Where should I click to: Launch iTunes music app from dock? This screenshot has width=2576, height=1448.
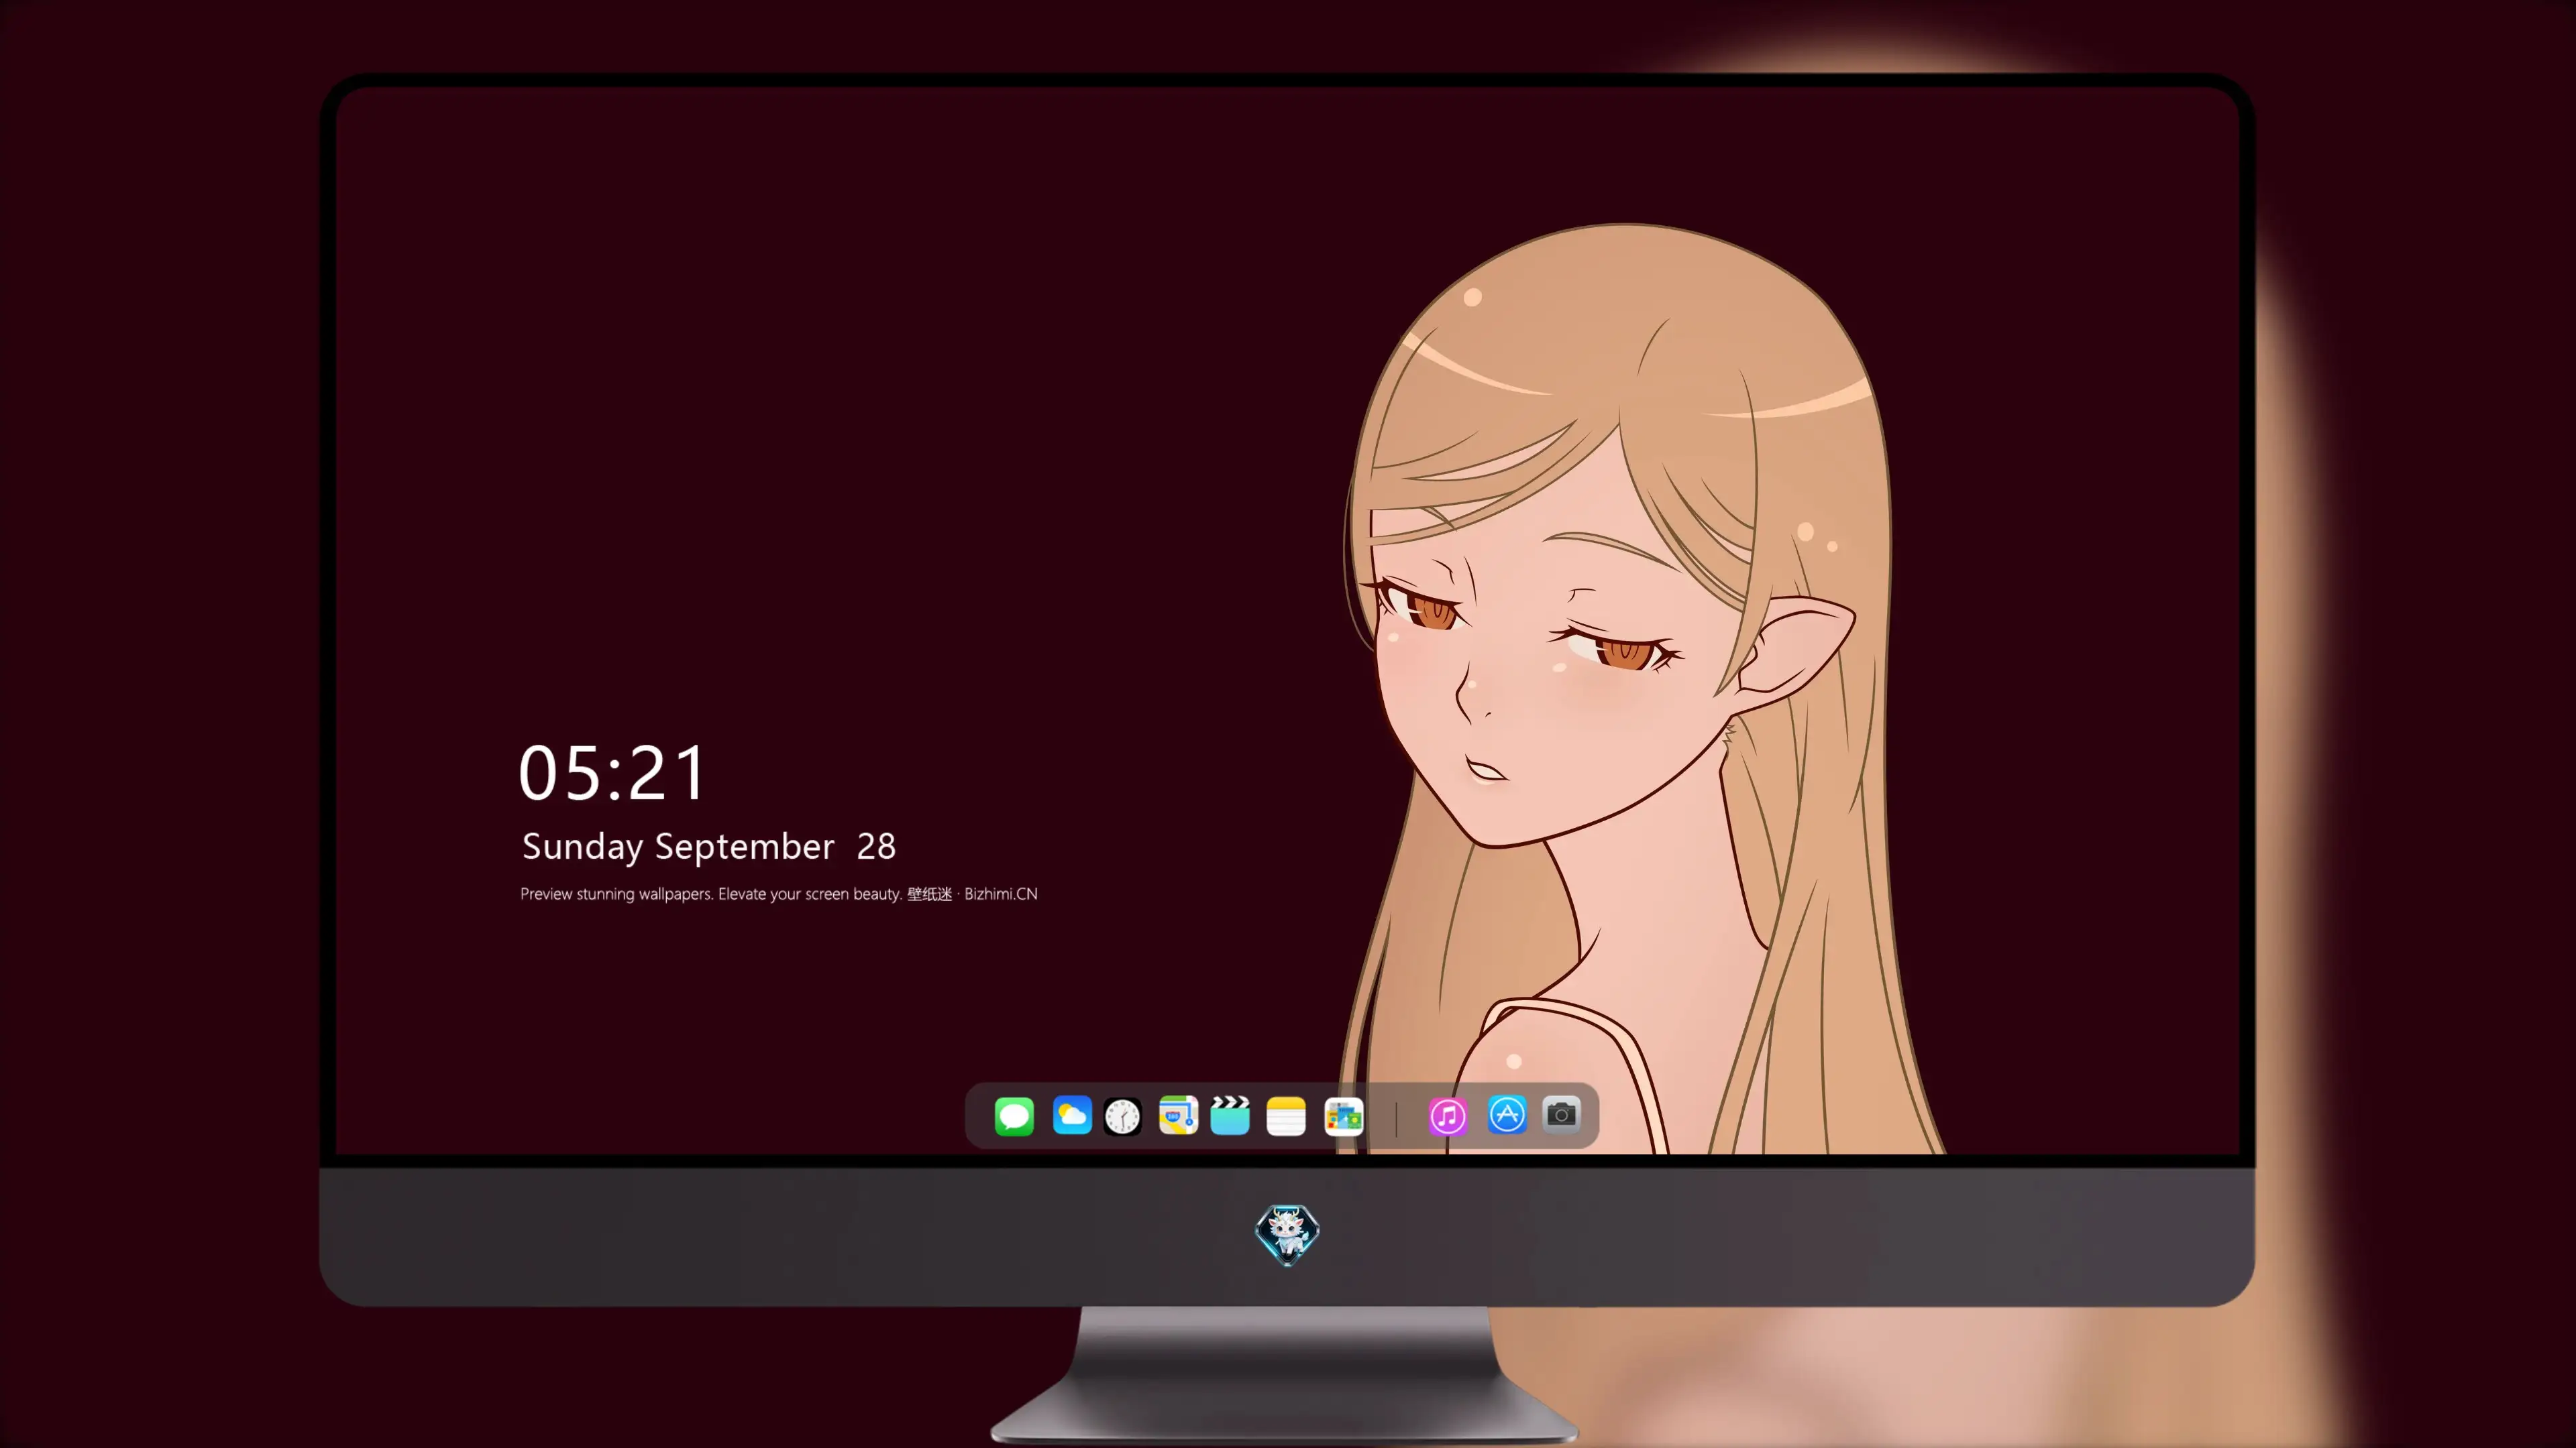1447,1115
